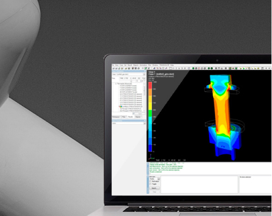Click the Search button in the selection panel
This screenshot has height=216, width=272.
(x=154, y=188)
